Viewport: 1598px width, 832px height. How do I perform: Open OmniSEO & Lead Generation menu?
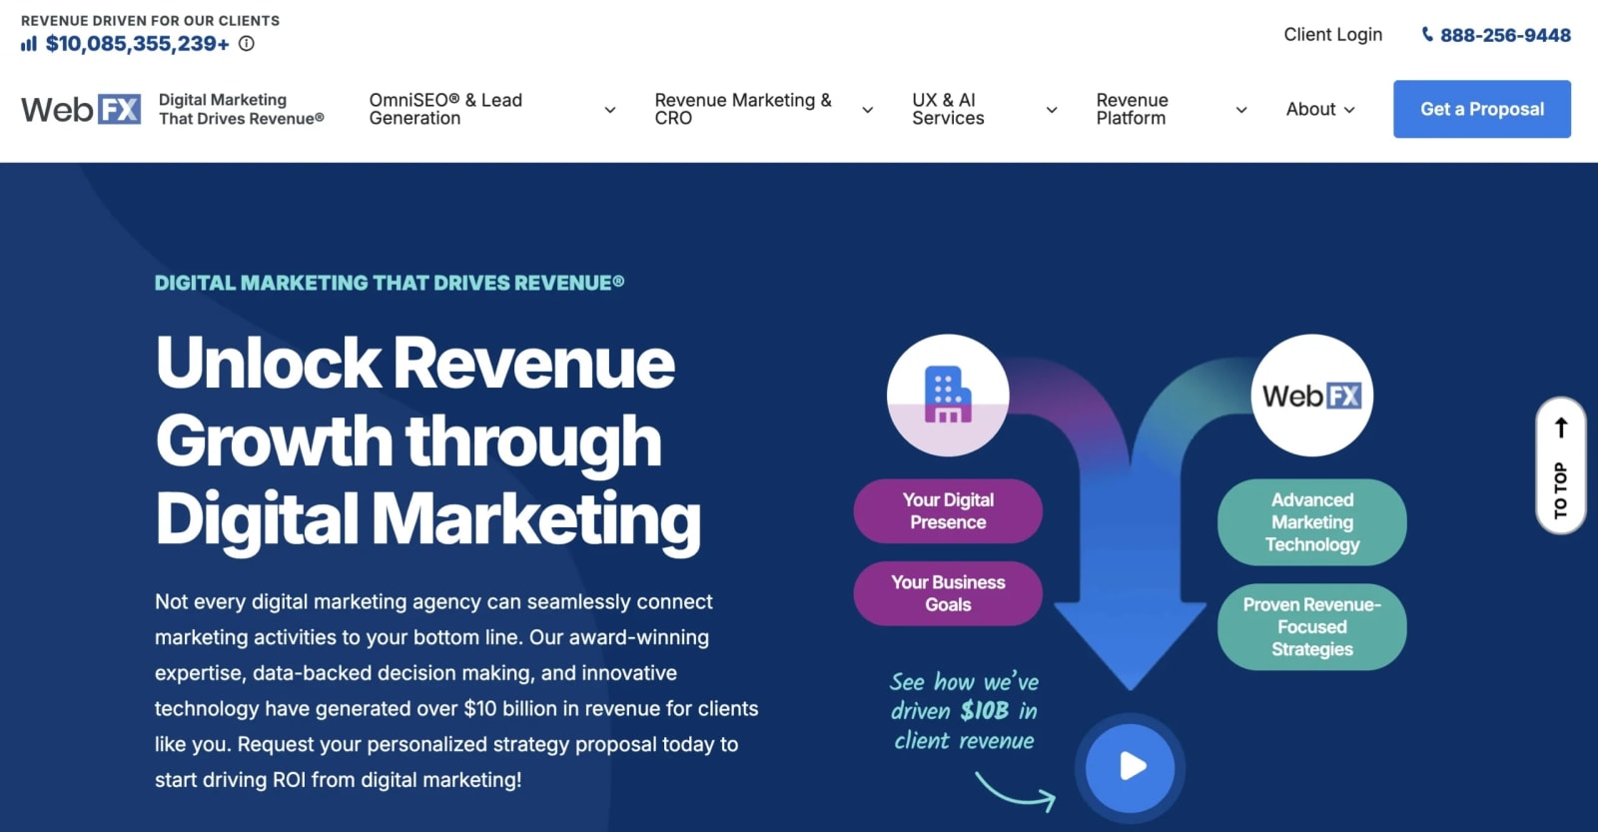pos(445,109)
